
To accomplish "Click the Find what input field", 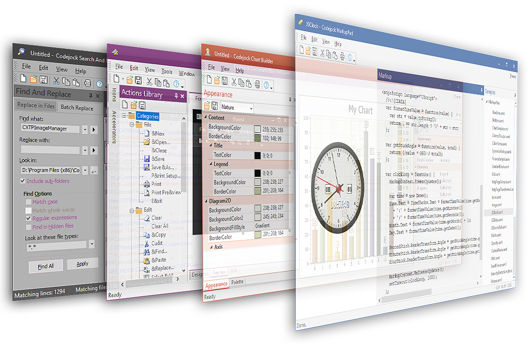I will point(51,129).
